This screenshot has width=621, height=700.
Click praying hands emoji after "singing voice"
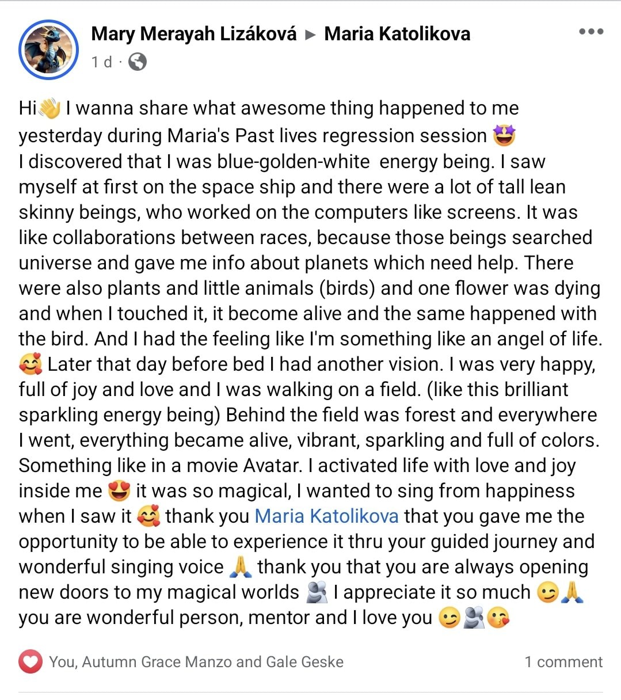241,567
